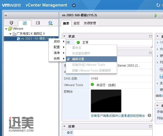Open the vCenter Management dropdown arrow
This screenshot has width=163, height=136.
click(x=74, y=5)
